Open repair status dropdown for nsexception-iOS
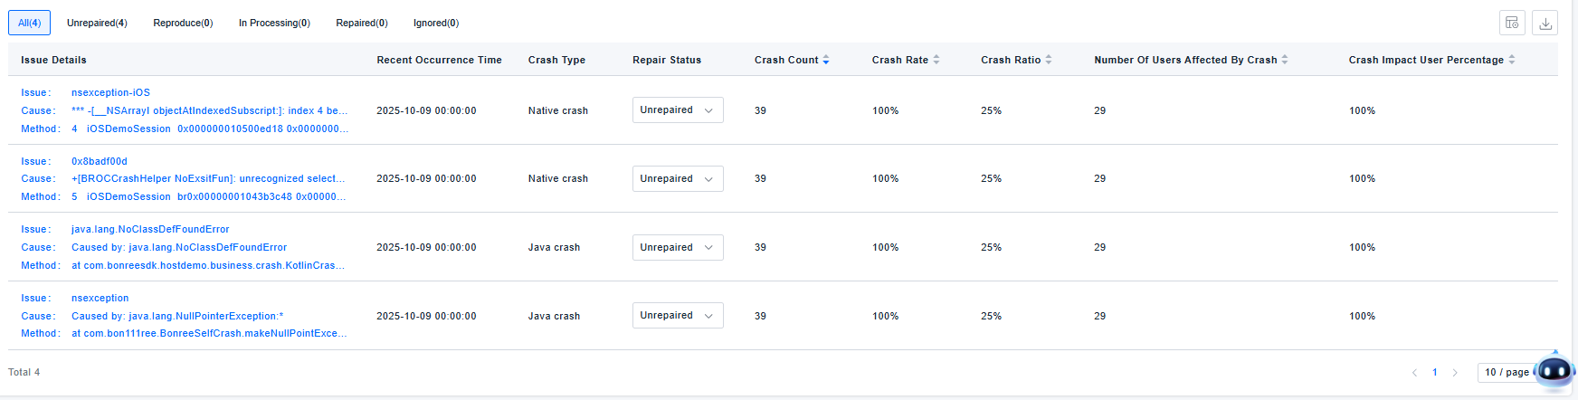The width and height of the screenshot is (1578, 400). click(677, 110)
